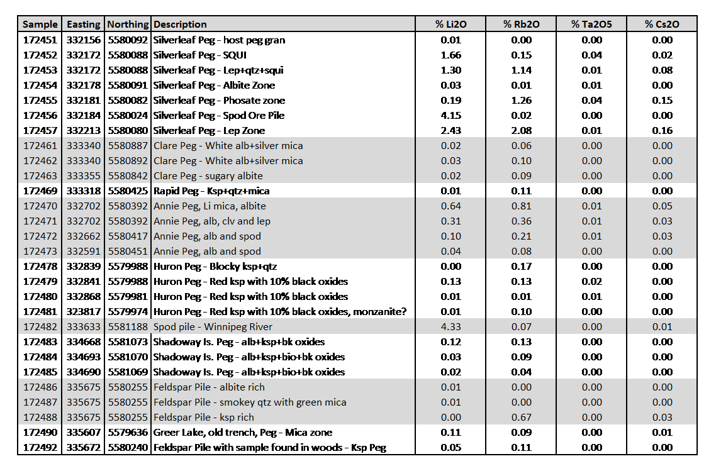Click the 2.08 Rb2O value
The image size is (716, 471).
(522, 131)
